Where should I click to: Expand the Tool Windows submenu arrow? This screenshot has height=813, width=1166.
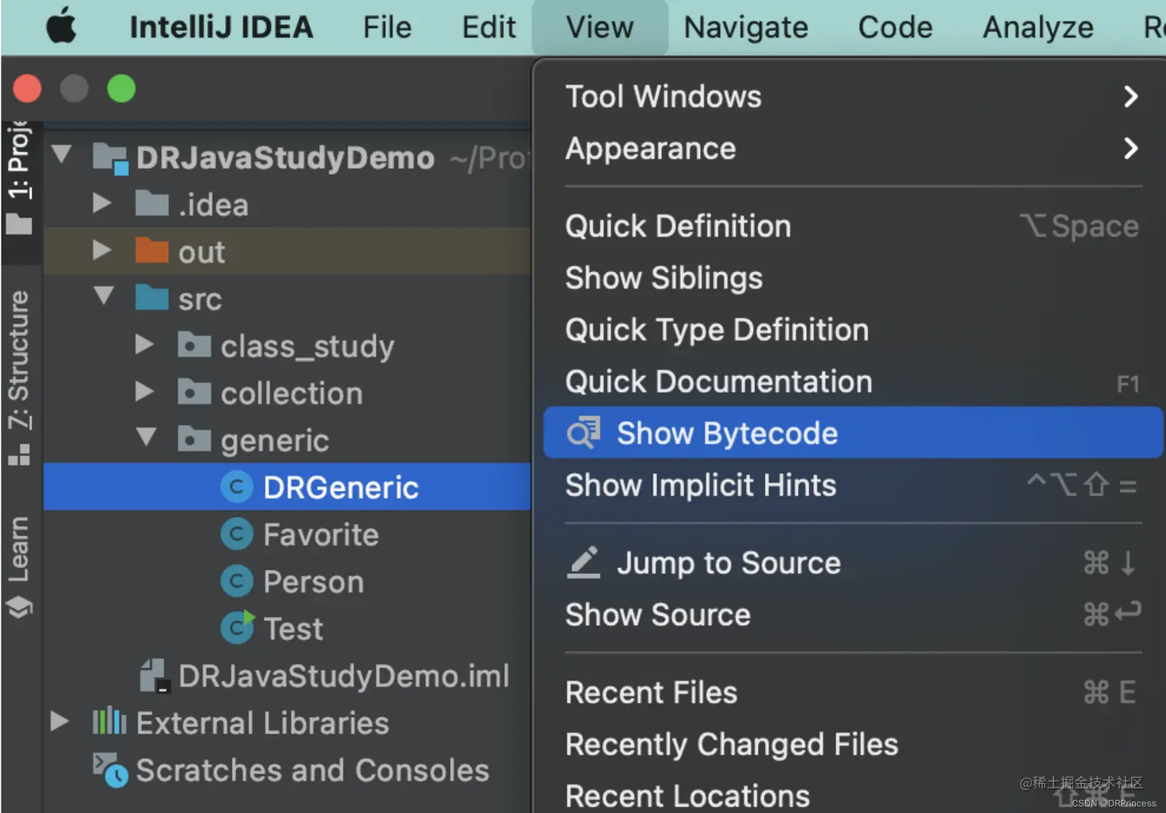[x=1131, y=96]
